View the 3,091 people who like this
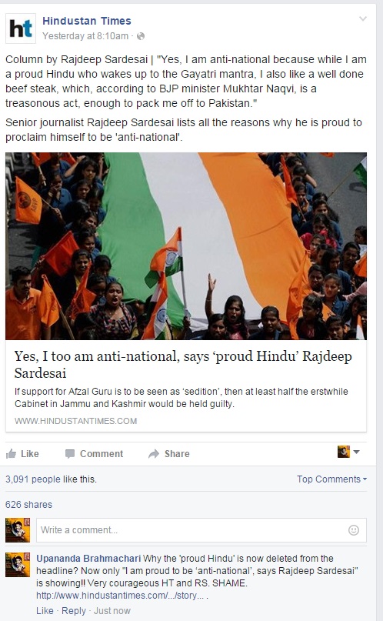The width and height of the screenshot is (383, 621). tap(51, 479)
